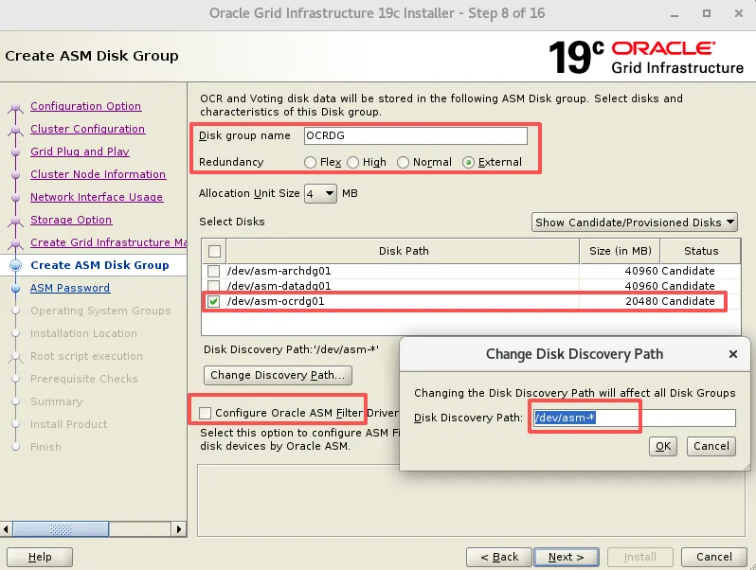Click the sidebar horizontal scrollbar thumb
Screen dimensions: 756x570
(x=61, y=529)
